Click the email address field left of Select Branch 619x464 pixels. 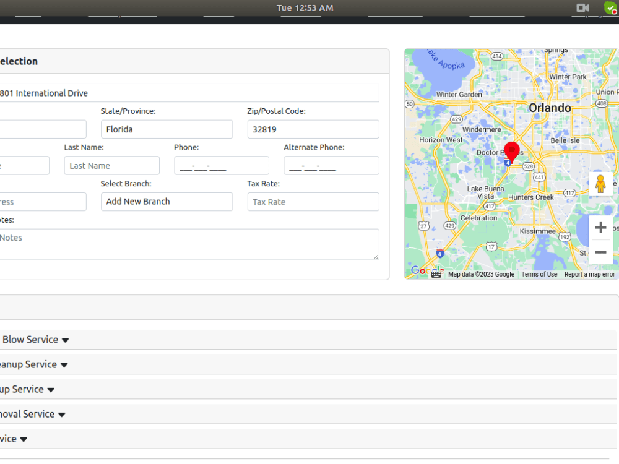tap(42, 202)
